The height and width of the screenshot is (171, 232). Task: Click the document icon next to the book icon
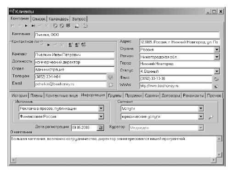(x=77, y=26)
